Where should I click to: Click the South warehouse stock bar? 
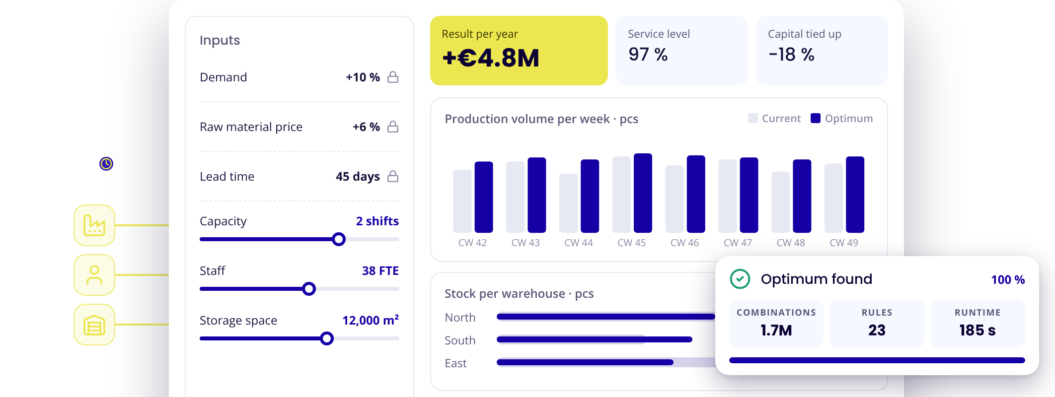pyautogui.click(x=595, y=339)
